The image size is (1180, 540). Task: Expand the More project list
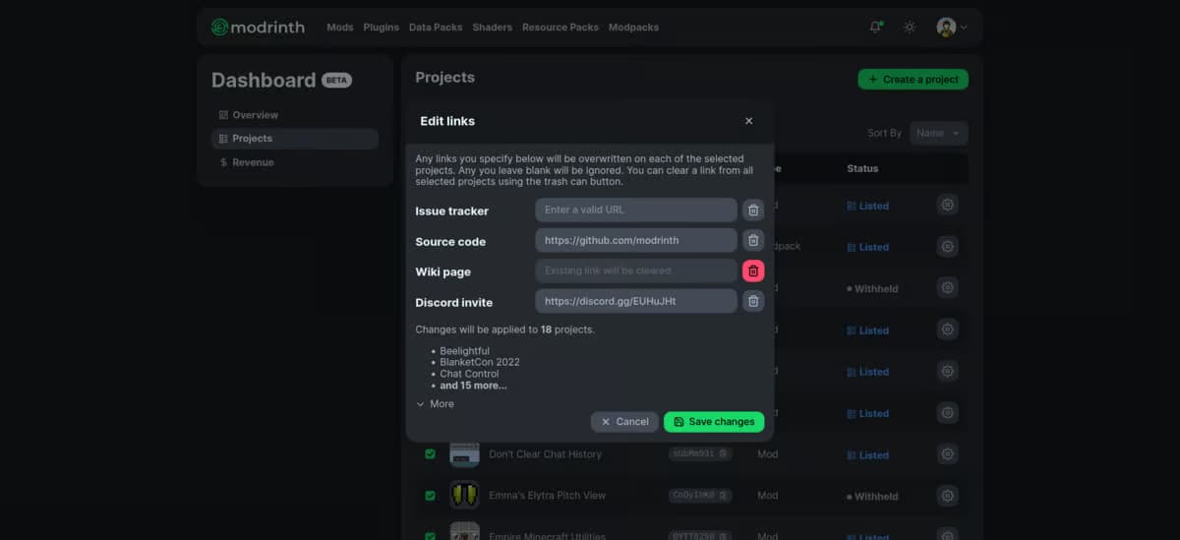pos(435,403)
